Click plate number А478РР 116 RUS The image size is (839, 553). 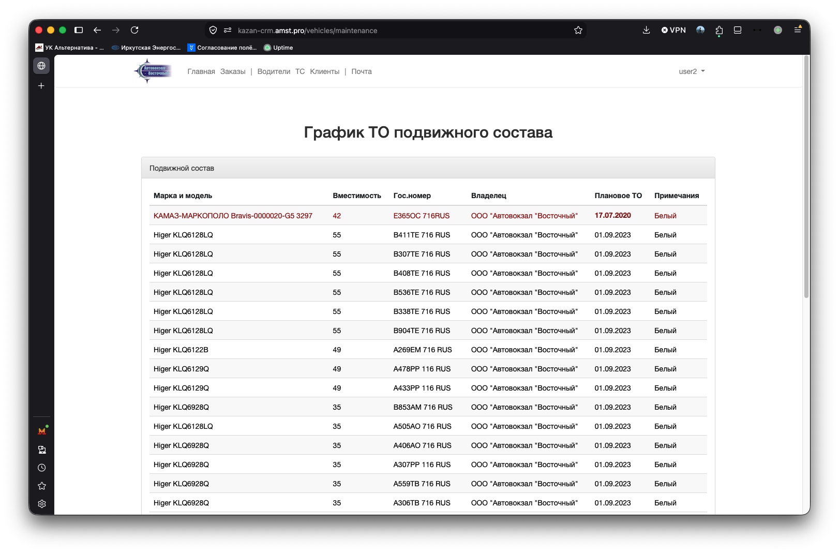pyautogui.click(x=422, y=369)
